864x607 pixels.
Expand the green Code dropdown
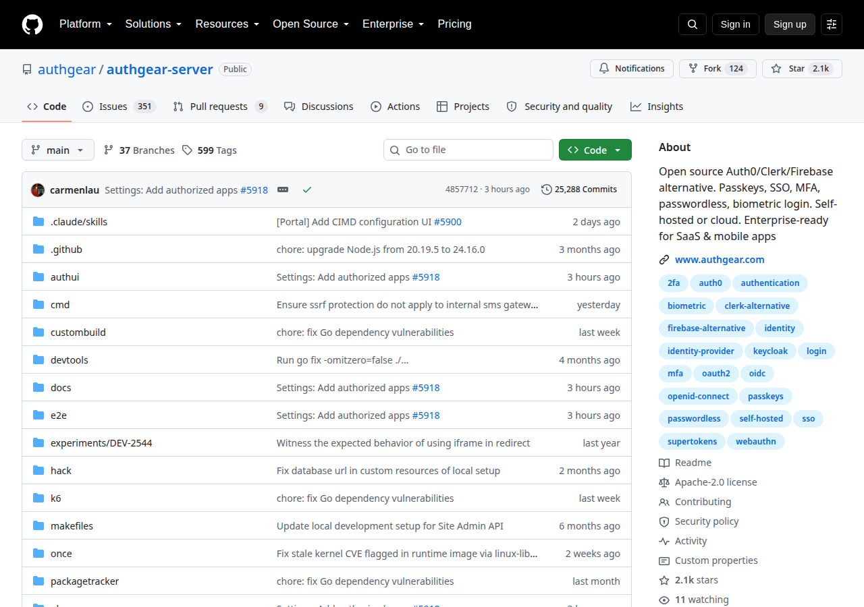(x=595, y=150)
